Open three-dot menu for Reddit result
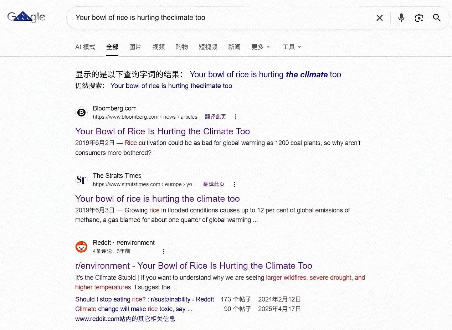The width and height of the screenshot is (452, 330). click(164, 251)
